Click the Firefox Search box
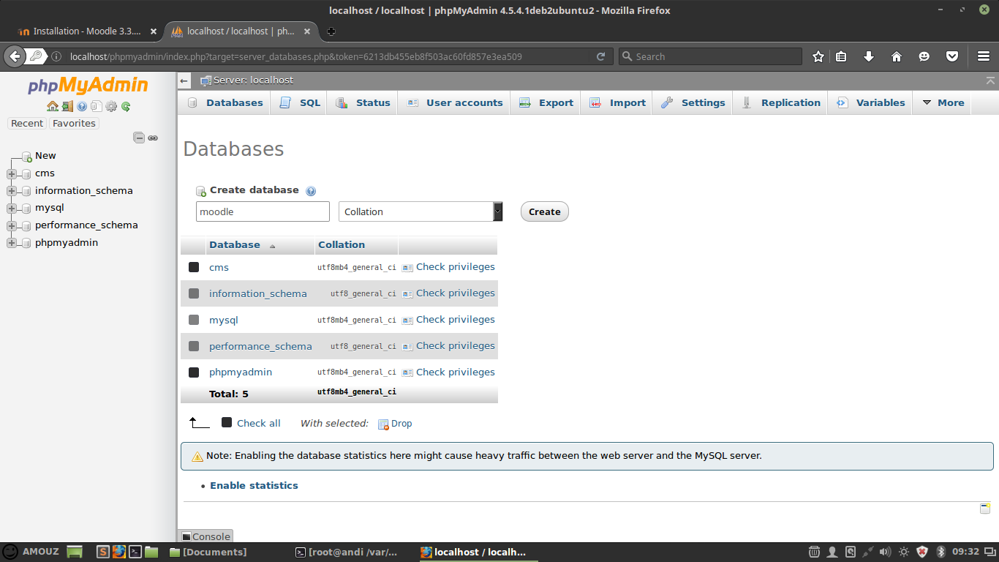This screenshot has width=999, height=562. point(710,56)
